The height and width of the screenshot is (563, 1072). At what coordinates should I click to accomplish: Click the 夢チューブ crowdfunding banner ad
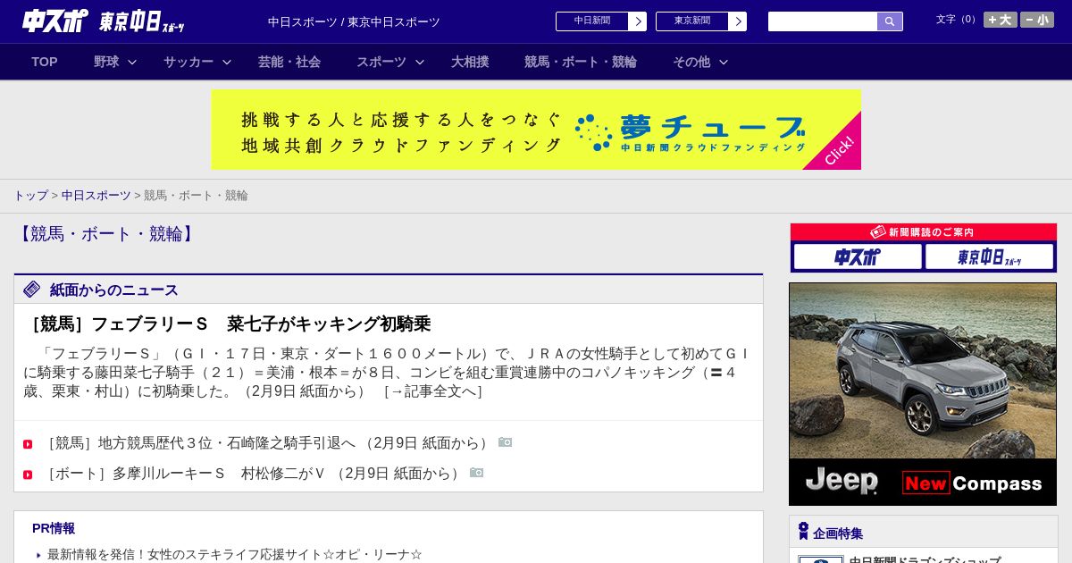coord(536,130)
